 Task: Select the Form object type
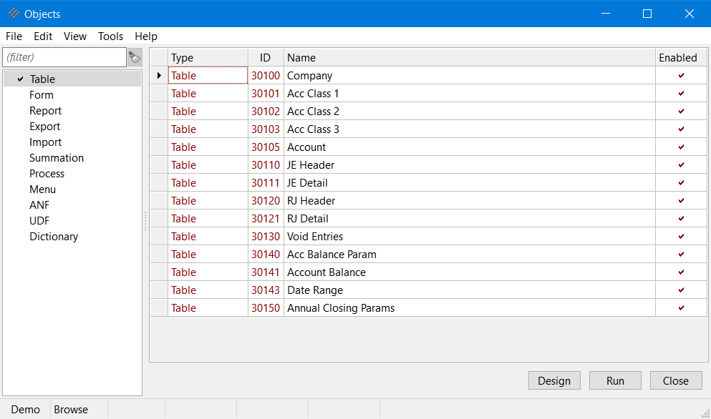point(42,95)
